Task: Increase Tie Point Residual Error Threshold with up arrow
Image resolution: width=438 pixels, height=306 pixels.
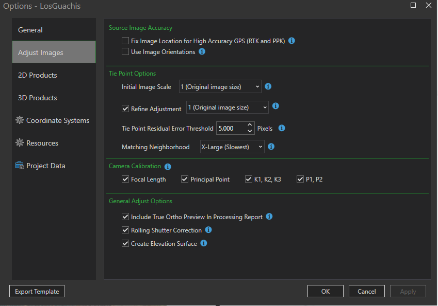Action: pos(250,125)
